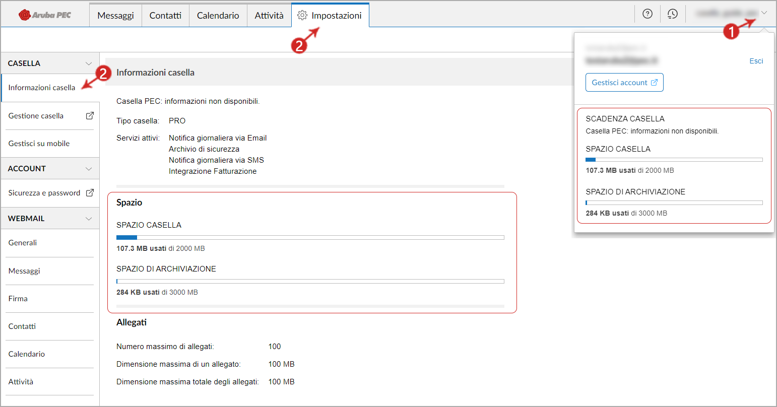This screenshot has width=777, height=407.
Task: Open help via the question mark icon
Action: (x=647, y=14)
